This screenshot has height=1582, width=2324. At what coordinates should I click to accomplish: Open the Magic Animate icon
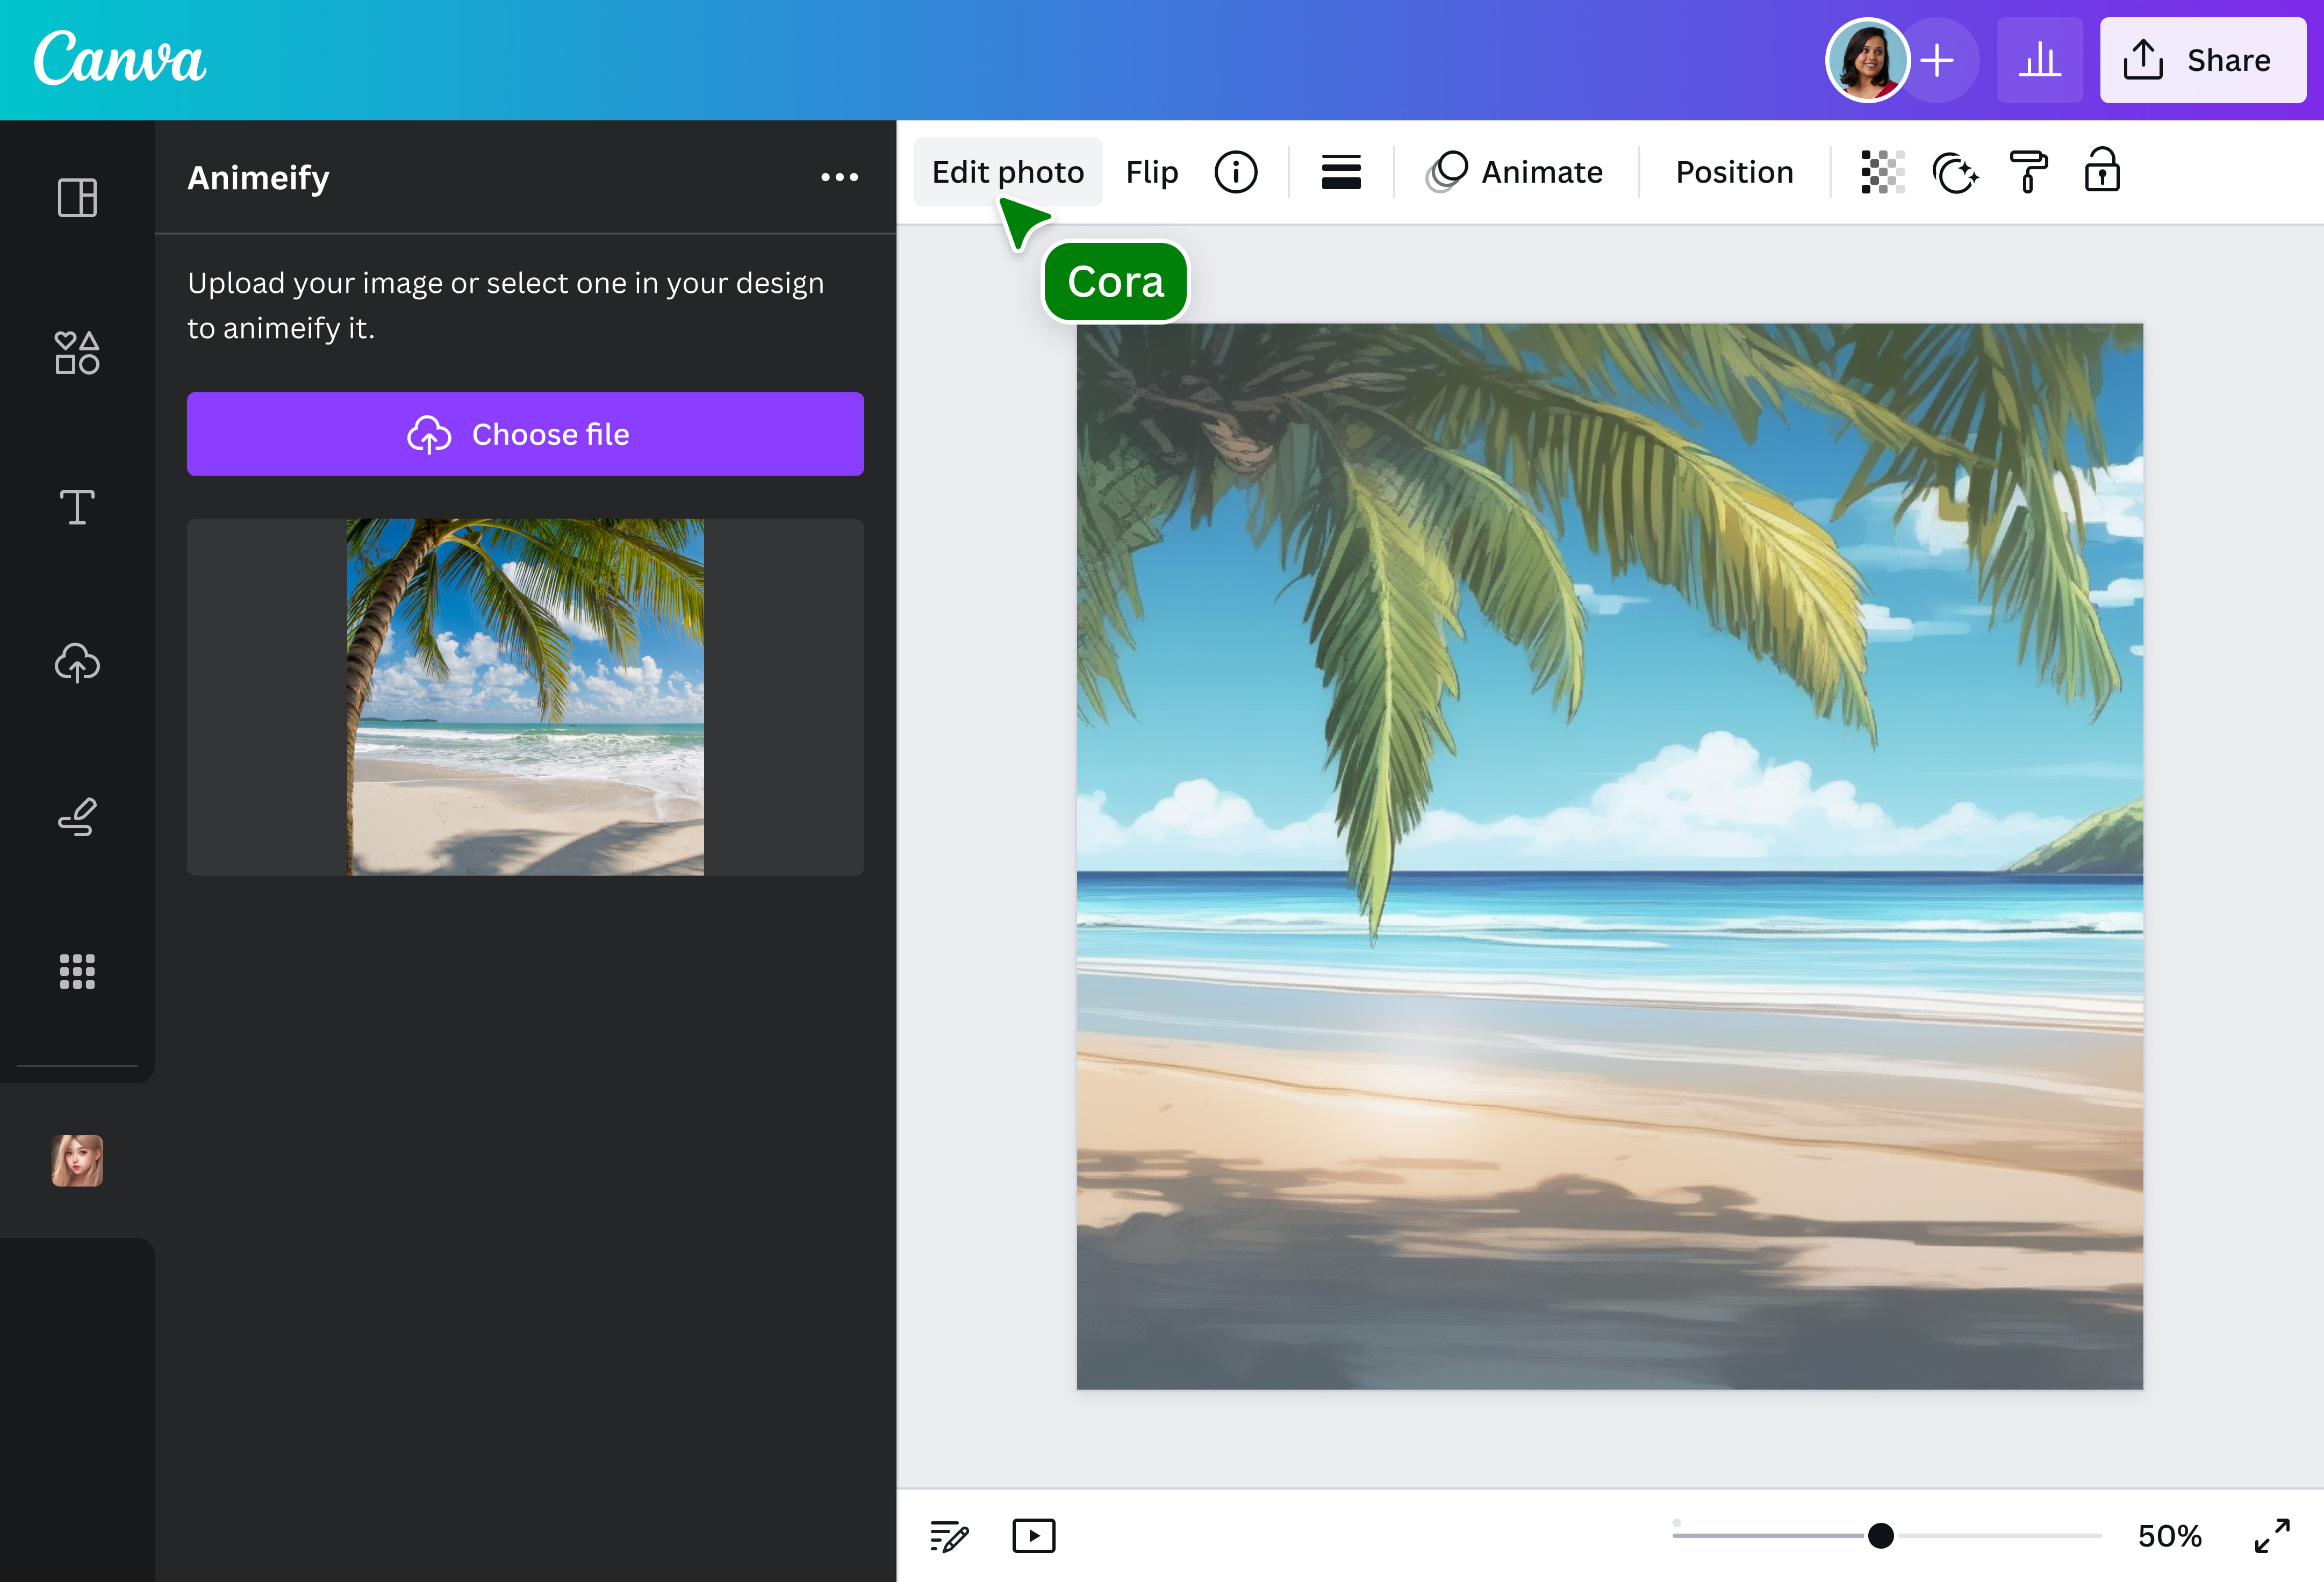click(1955, 171)
